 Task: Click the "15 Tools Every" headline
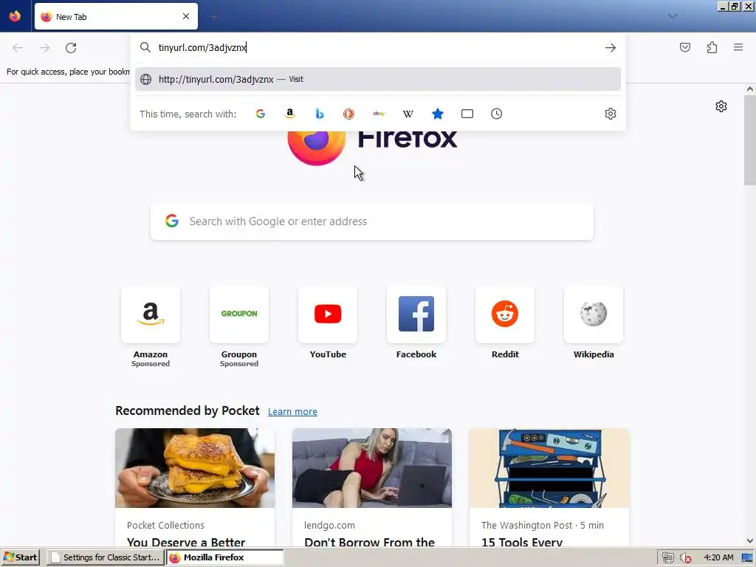click(x=522, y=542)
